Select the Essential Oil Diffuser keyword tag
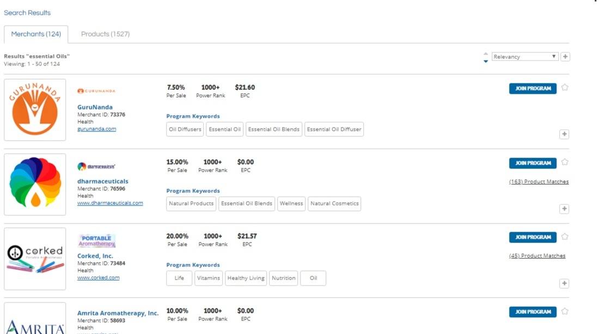 tap(334, 129)
